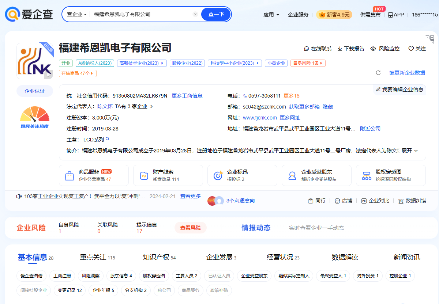Select the 企业年报 5 chip
Image resolution: width=439 pixels, height=304 pixels.
click(104, 290)
